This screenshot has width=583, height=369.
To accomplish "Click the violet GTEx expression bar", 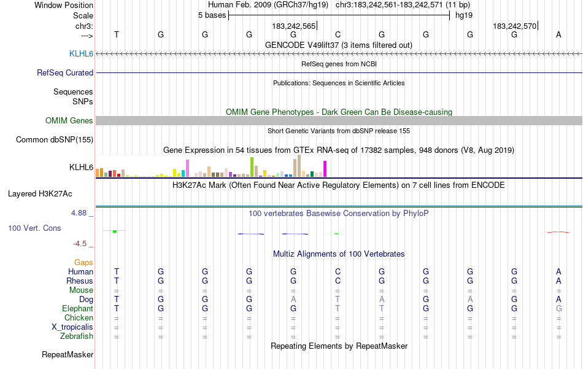I will (187, 168).
